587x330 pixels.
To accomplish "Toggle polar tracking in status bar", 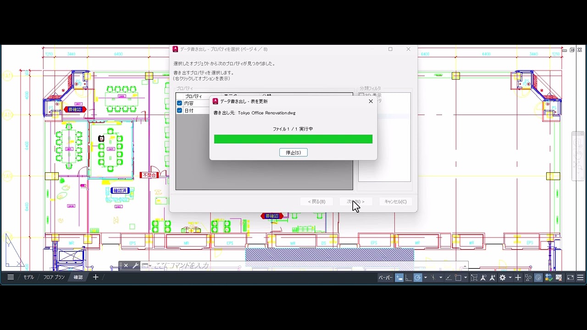I will pyautogui.click(x=417, y=278).
